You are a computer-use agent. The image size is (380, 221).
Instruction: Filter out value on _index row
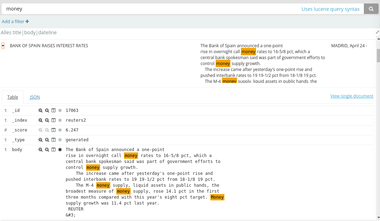[x=47, y=120]
